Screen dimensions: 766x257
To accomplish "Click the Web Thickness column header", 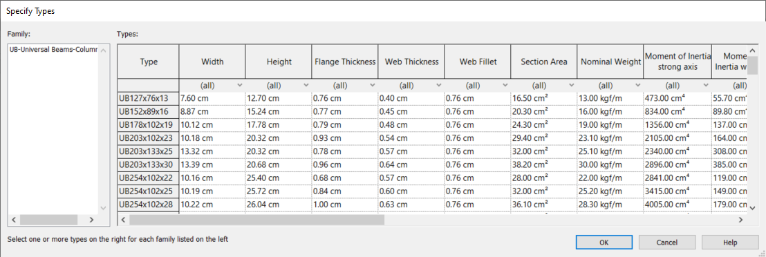I will (x=411, y=62).
